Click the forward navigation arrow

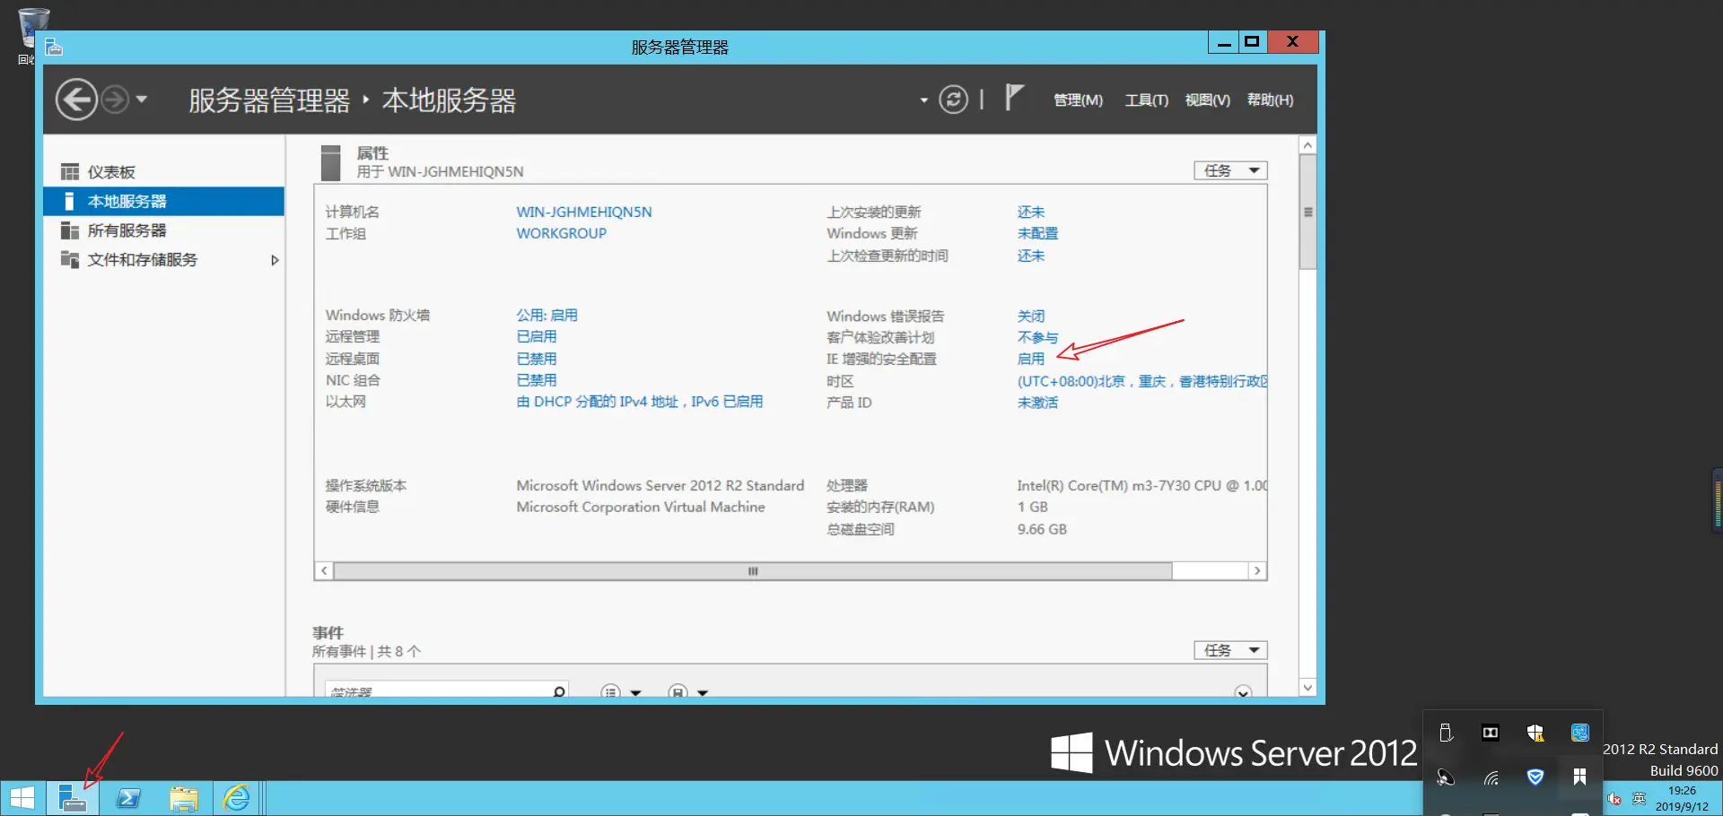(115, 100)
